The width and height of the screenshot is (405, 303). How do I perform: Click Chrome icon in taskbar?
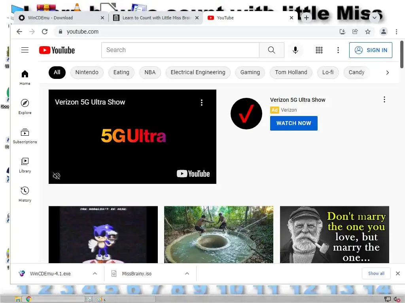click(x=28, y=299)
